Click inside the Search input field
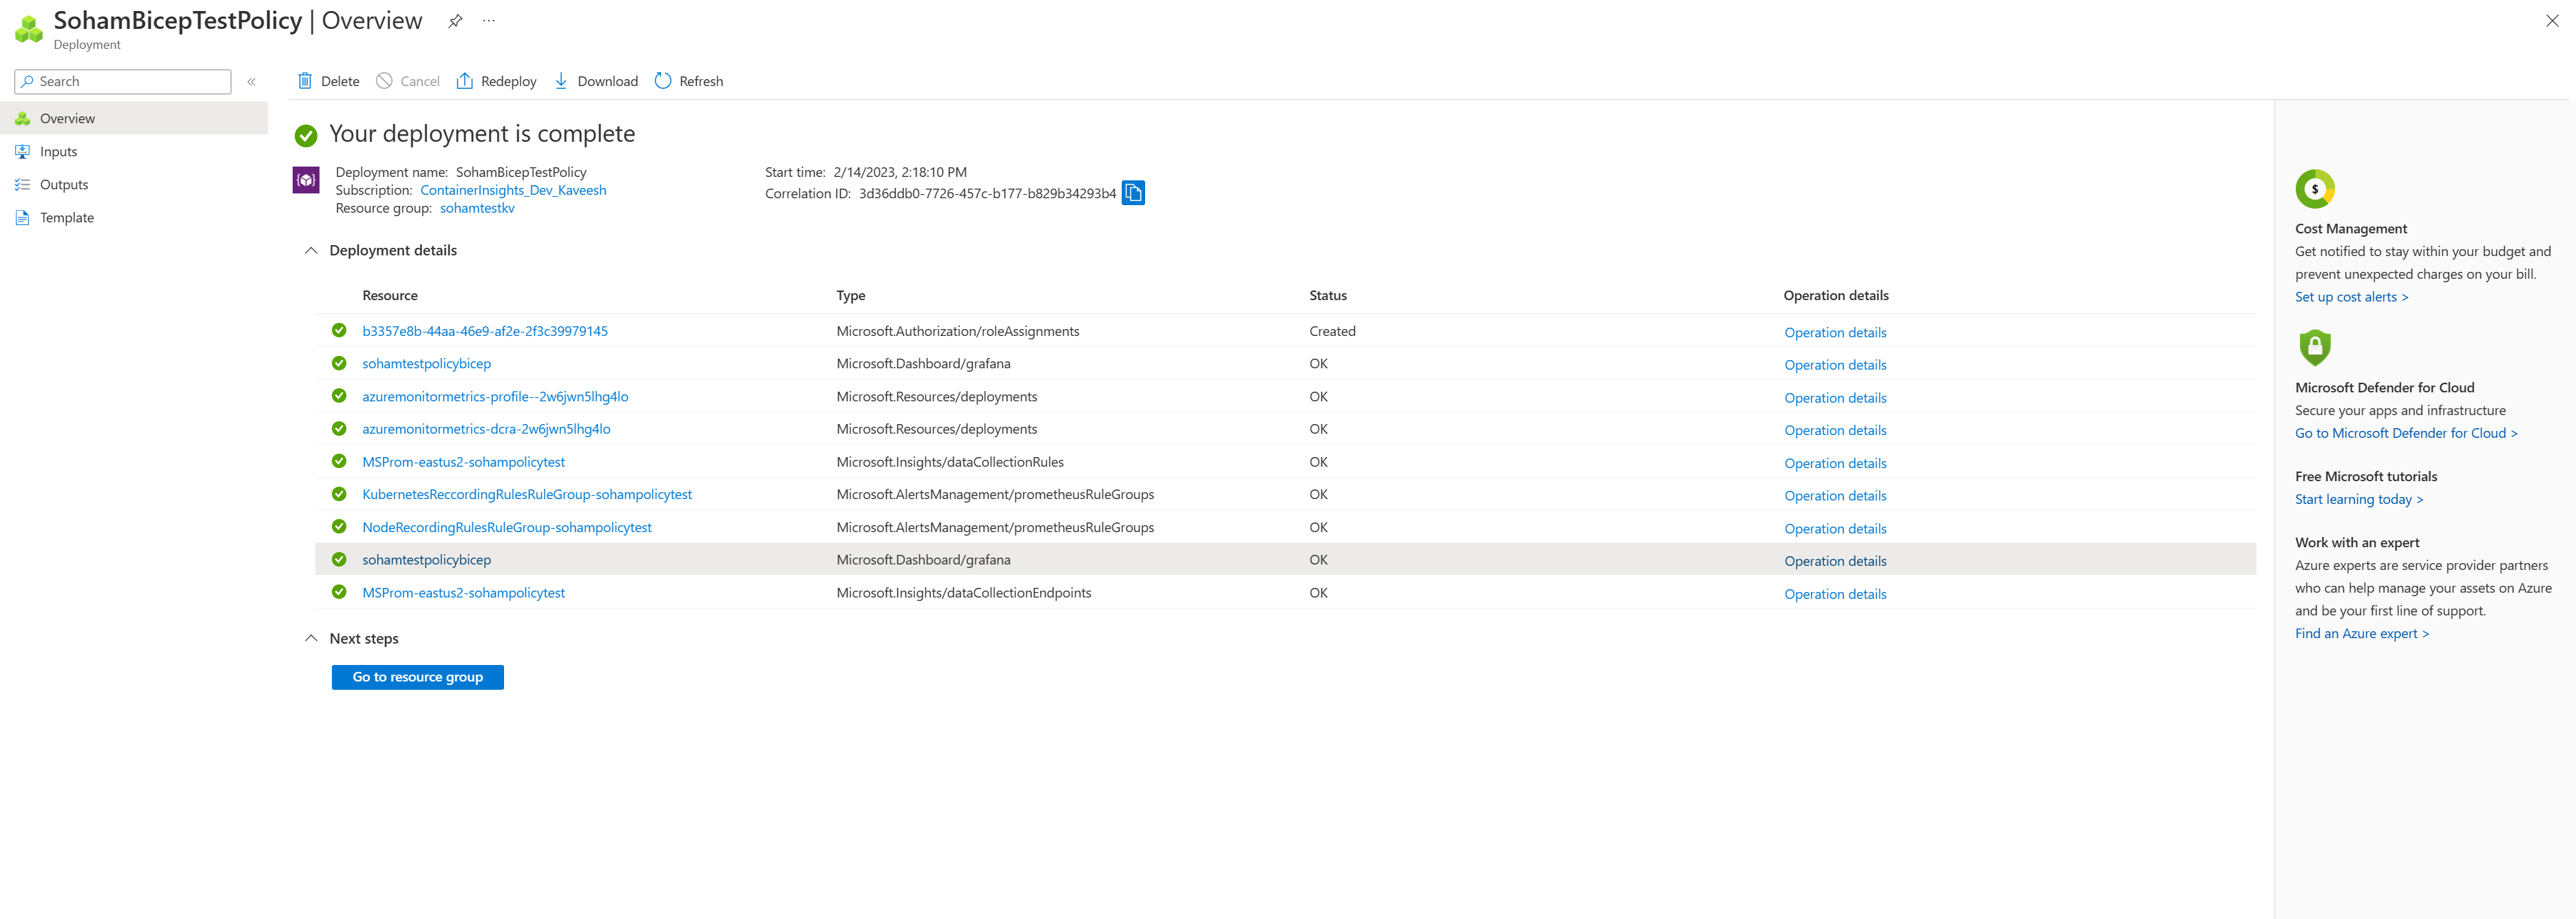Image resolution: width=2576 pixels, height=919 pixels. pos(122,81)
